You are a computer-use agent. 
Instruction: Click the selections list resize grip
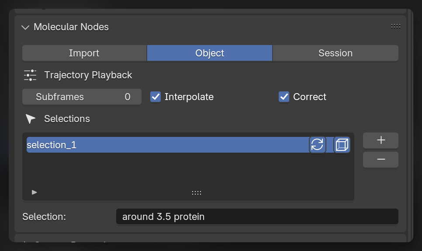click(197, 192)
